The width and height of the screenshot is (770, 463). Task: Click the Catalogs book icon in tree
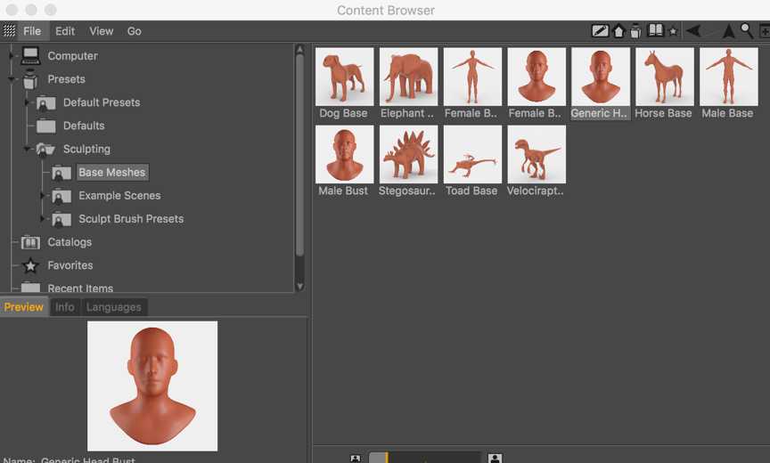point(30,242)
